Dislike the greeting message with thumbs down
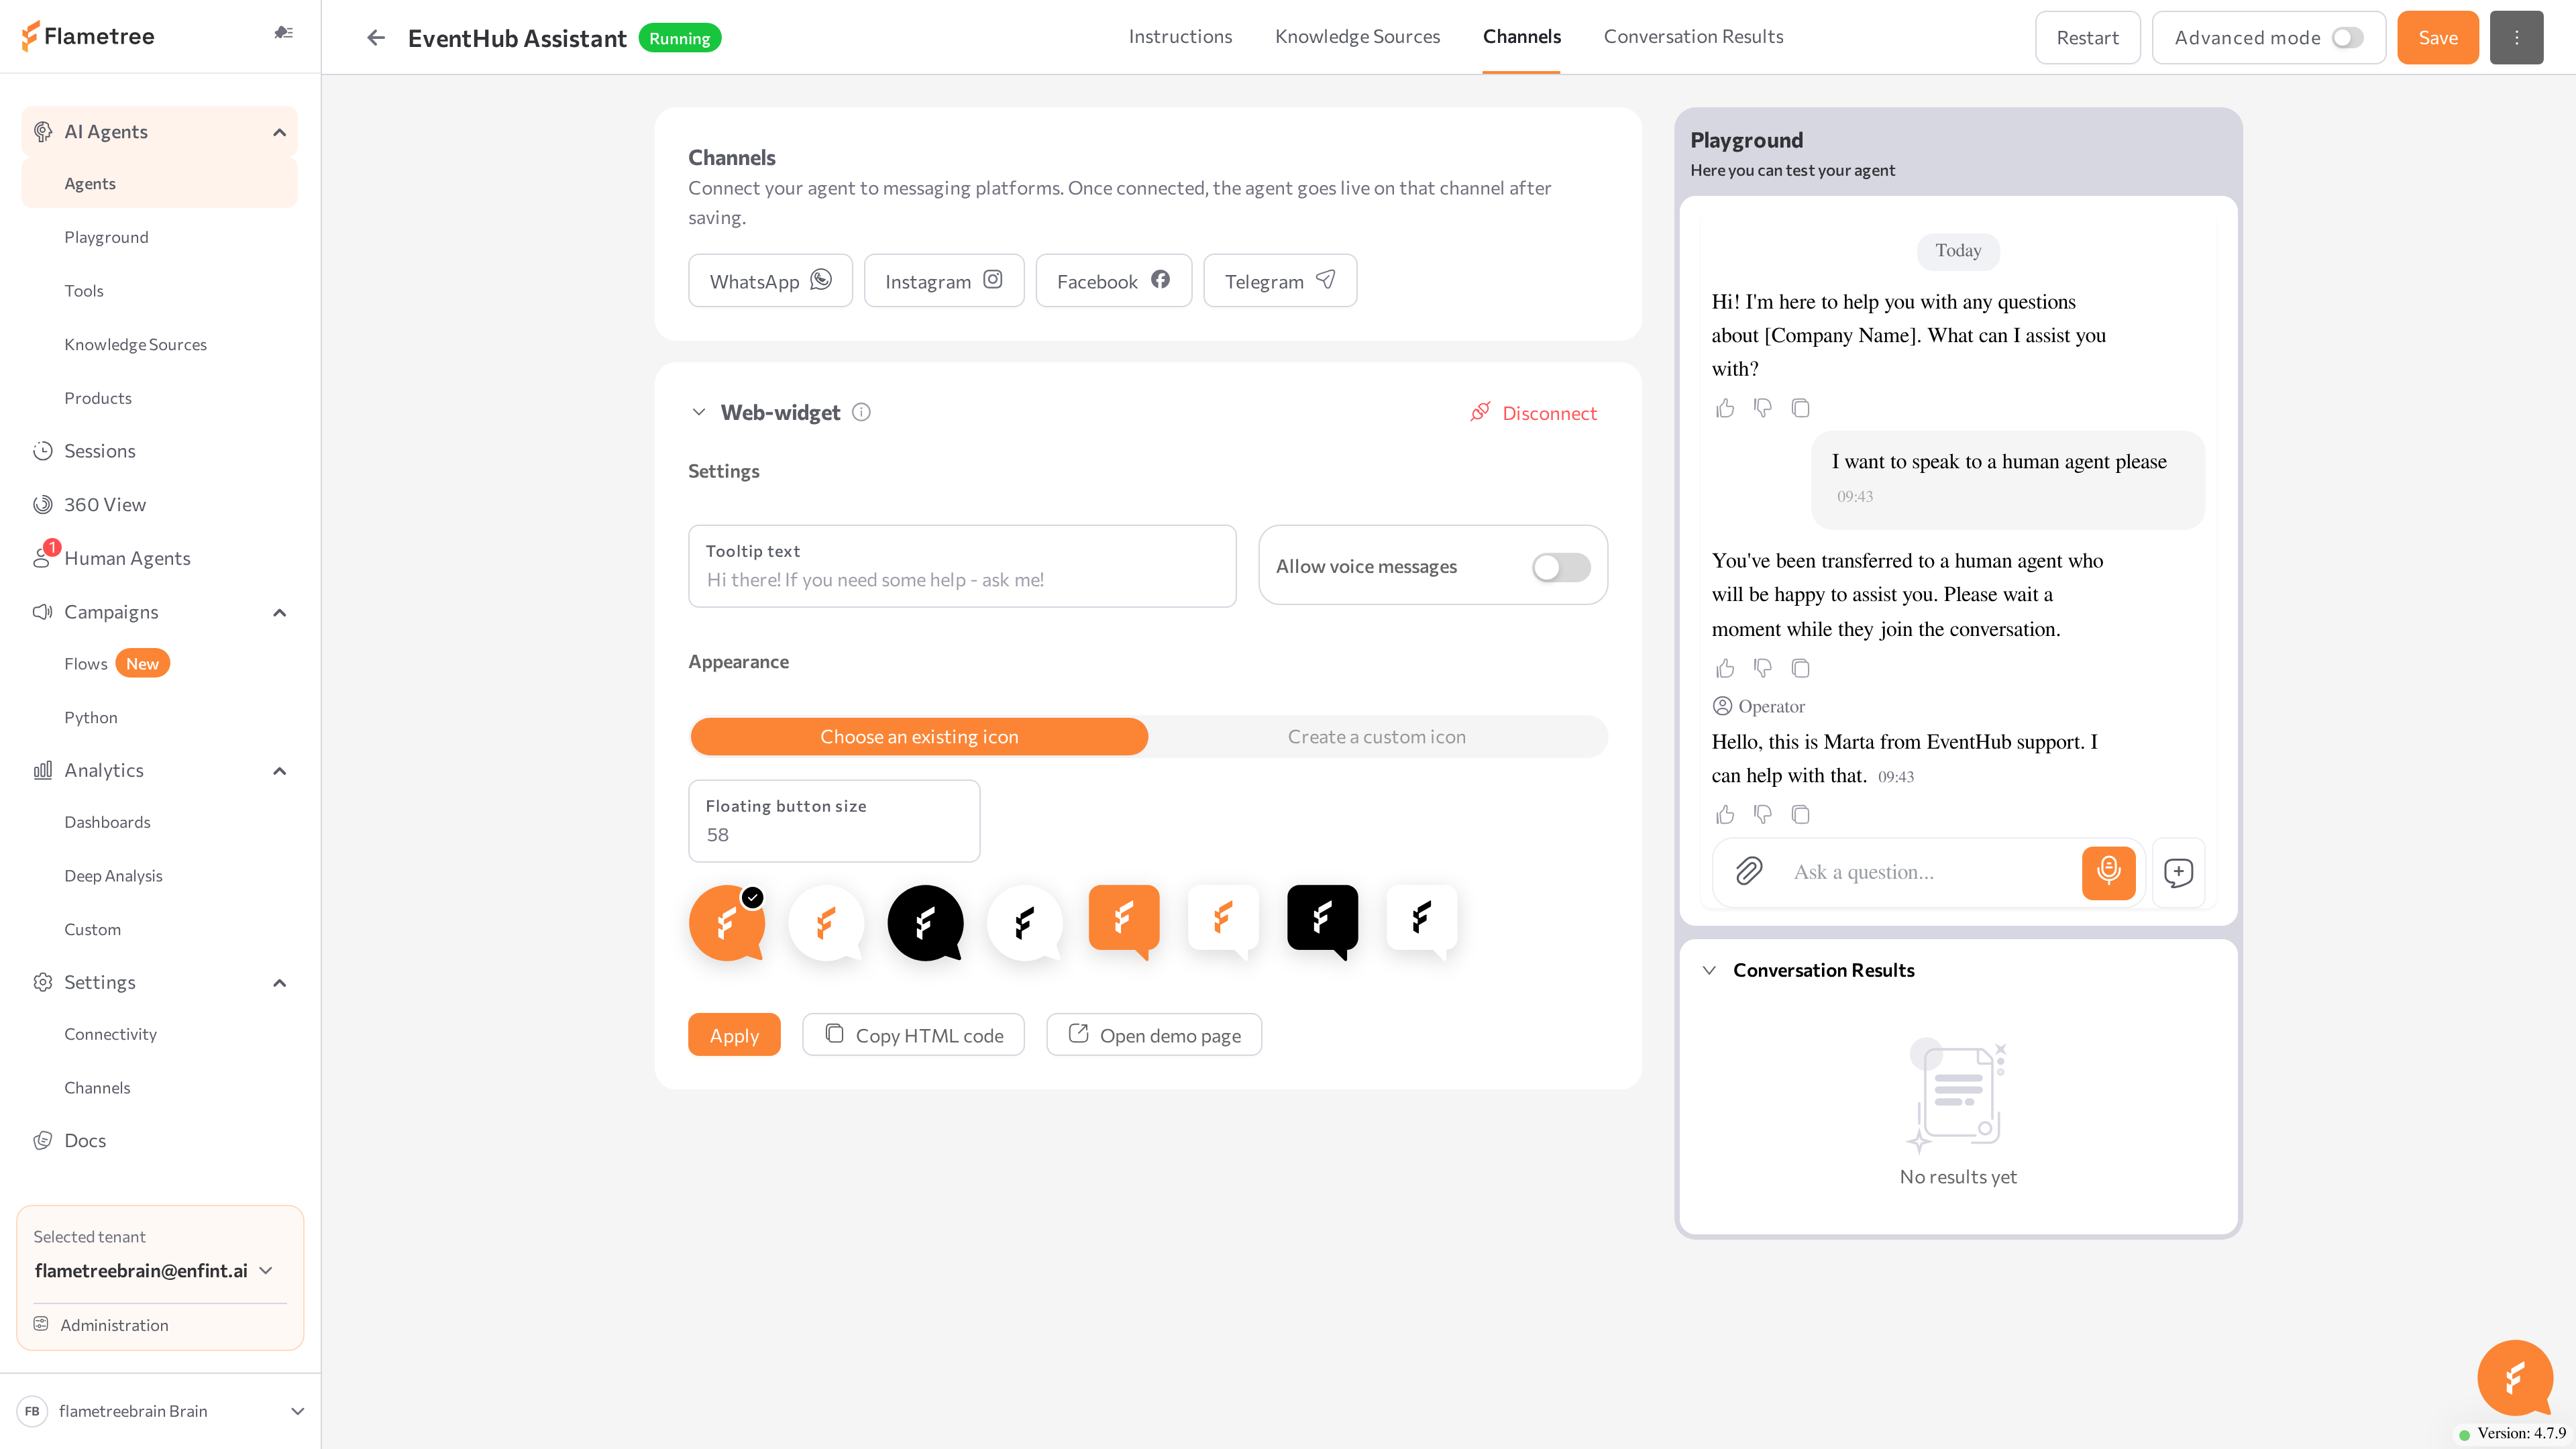Viewport: 2576px width, 1449px height. tap(1762, 408)
